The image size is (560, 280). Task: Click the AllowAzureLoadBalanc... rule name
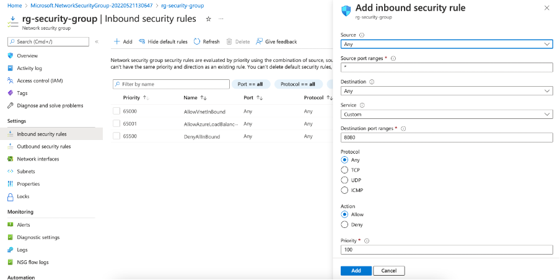point(211,125)
